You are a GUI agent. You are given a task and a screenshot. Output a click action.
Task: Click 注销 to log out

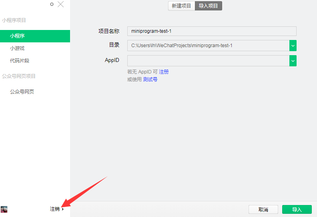(55, 209)
